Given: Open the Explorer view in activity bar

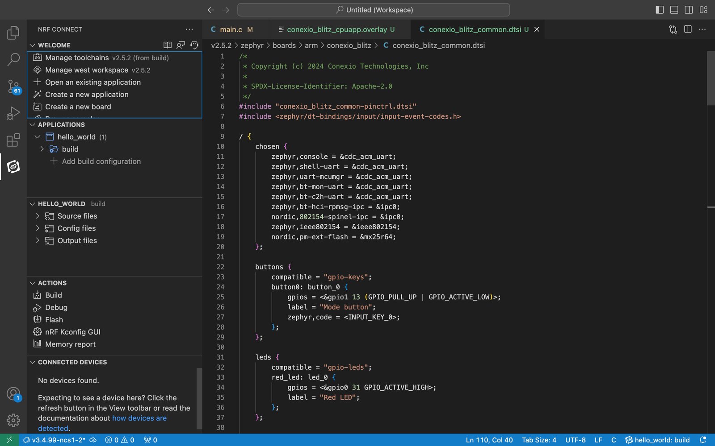Looking at the screenshot, I should tap(13, 33).
